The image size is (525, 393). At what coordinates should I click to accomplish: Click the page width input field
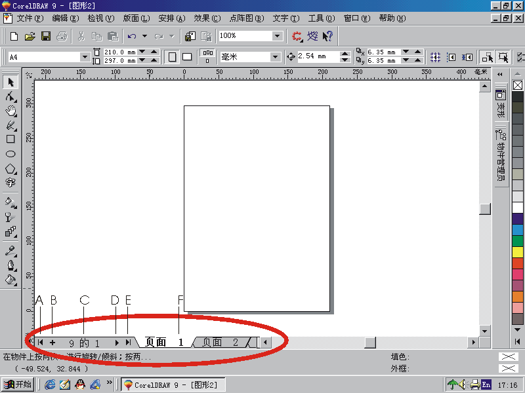coord(120,52)
